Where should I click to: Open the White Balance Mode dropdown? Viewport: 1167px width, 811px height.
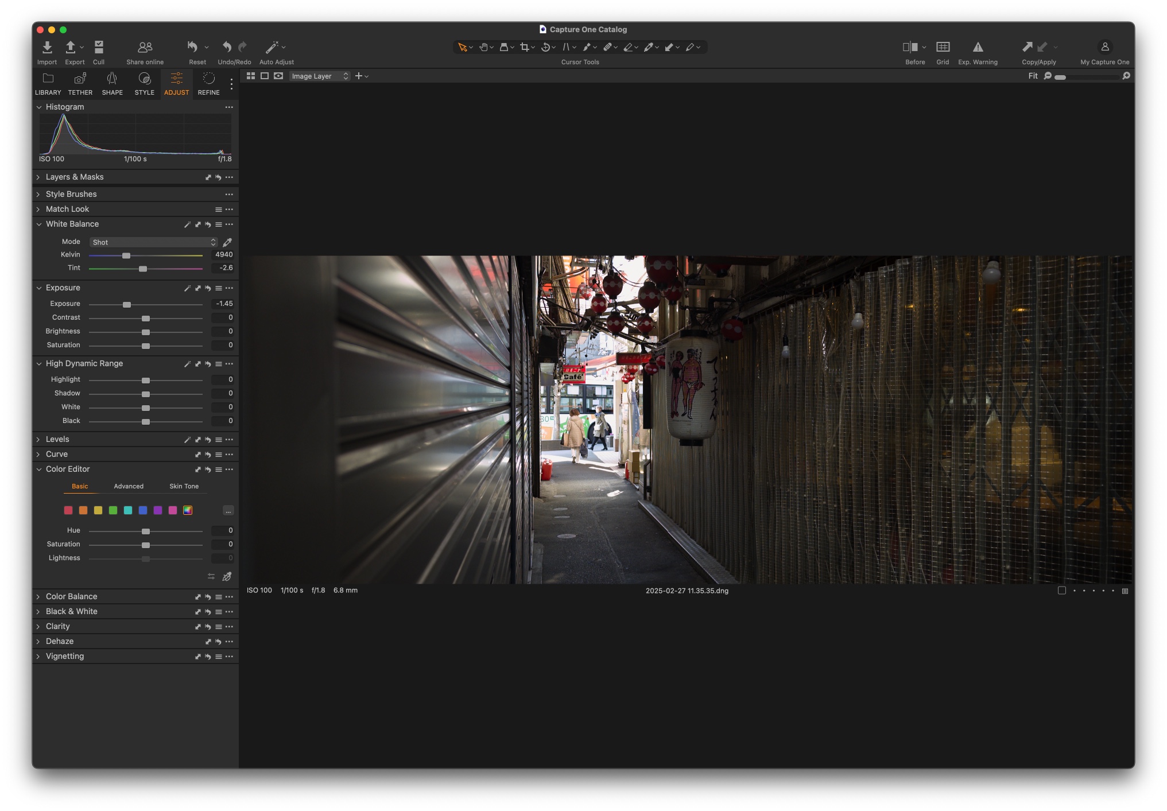click(x=154, y=242)
